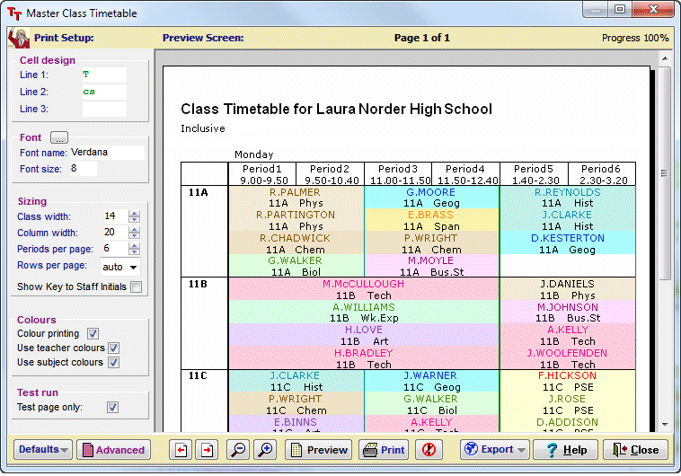Click the wizard icon beside Print Setup

click(x=19, y=38)
